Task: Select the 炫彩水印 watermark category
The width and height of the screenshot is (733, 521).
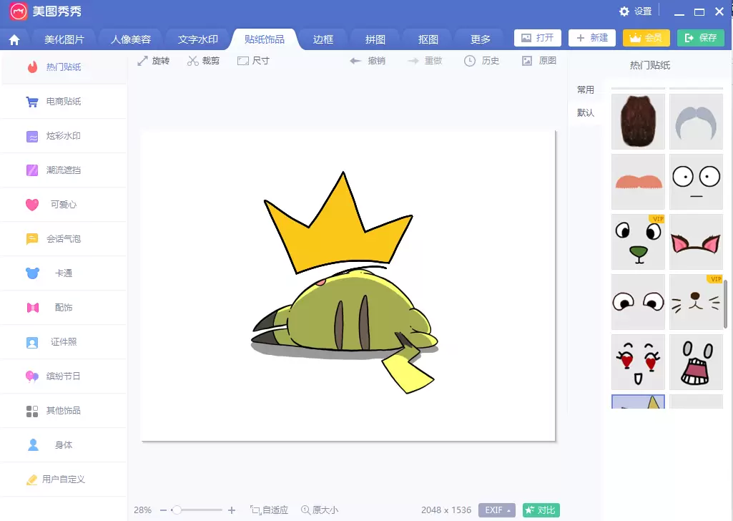Action: [x=64, y=136]
